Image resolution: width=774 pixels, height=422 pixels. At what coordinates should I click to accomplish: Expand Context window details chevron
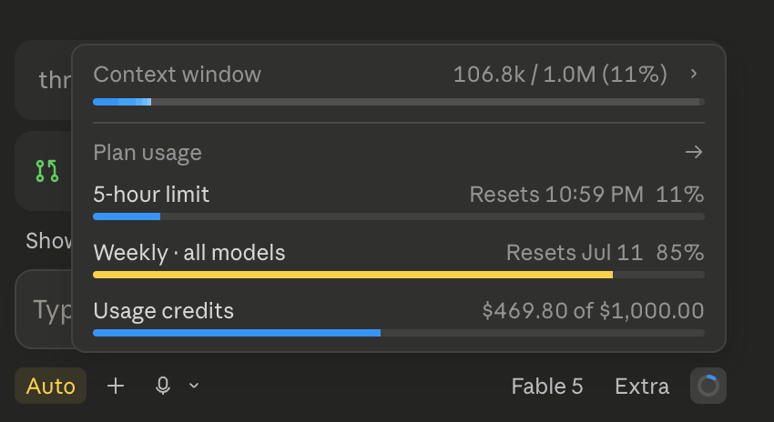694,74
